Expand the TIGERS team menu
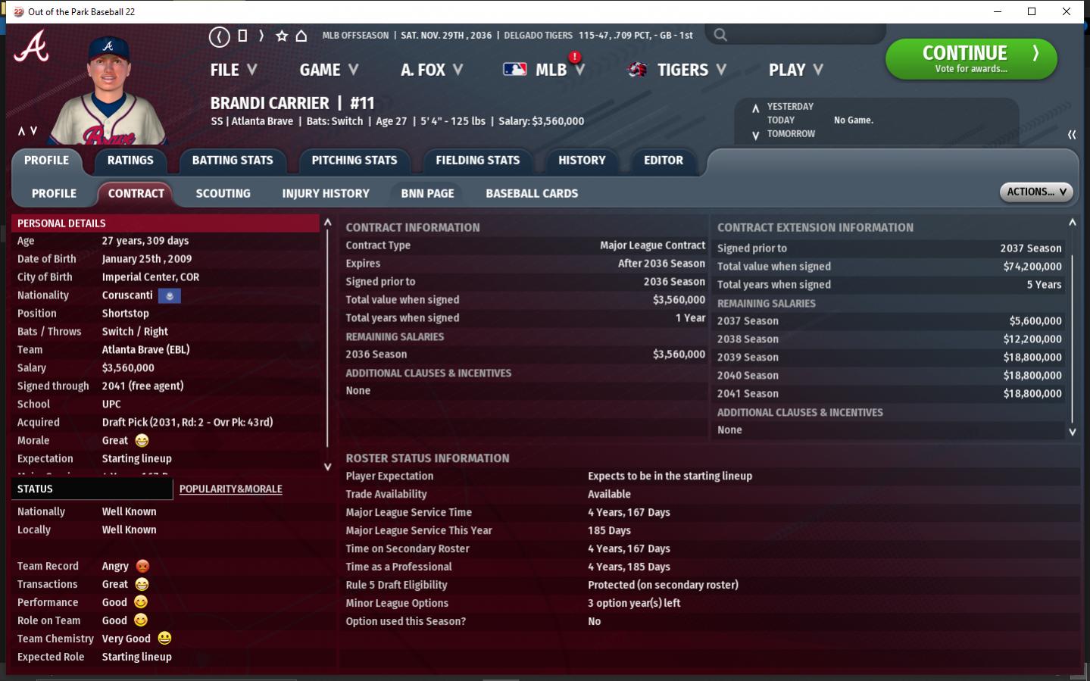The width and height of the screenshot is (1090, 681). pos(678,70)
